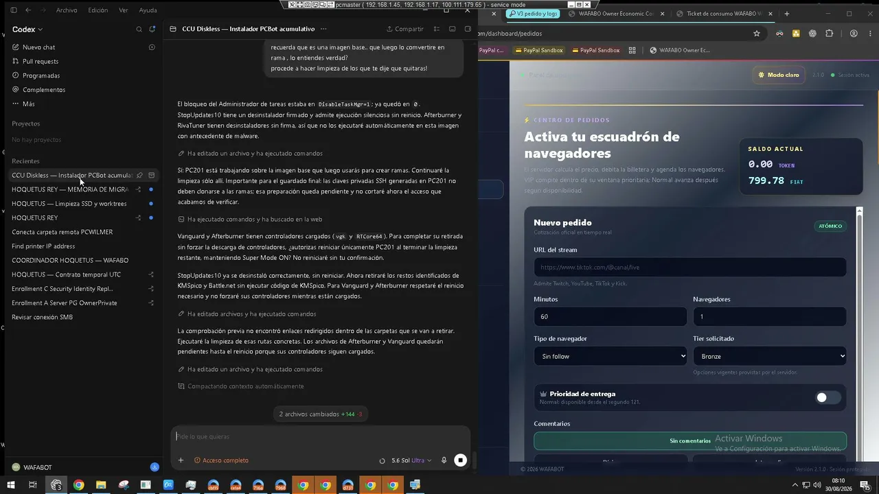Switch theme with the Modo claro button
Viewport: 879px width, 494px height.
779,75
